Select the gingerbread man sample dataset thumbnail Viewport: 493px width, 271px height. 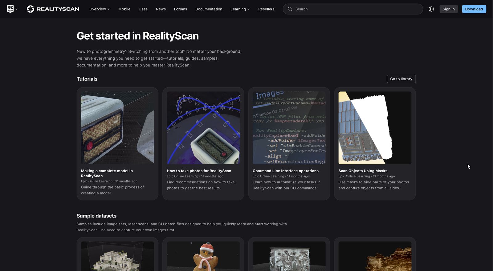pyautogui.click(x=203, y=256)
